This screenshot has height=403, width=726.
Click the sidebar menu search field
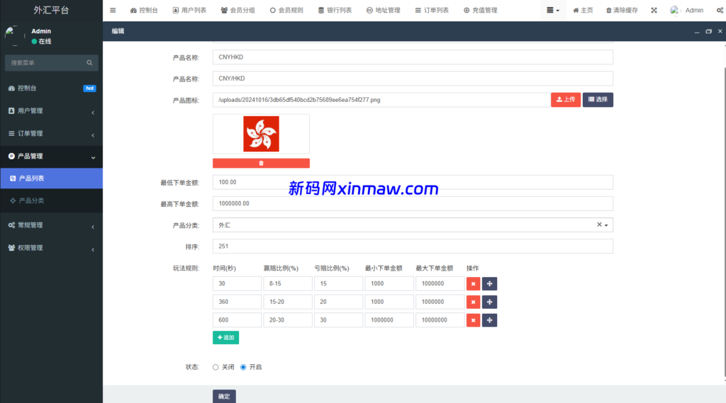click(x=46, y=63)
